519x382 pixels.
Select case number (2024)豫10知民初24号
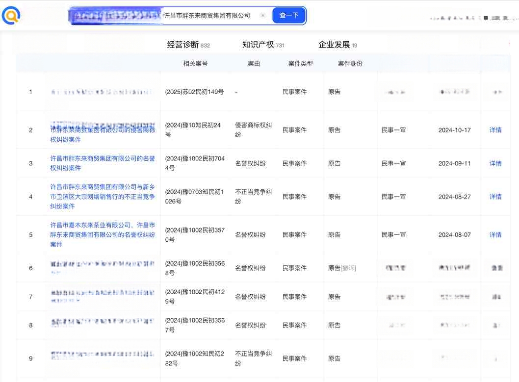tap(193, 129)
